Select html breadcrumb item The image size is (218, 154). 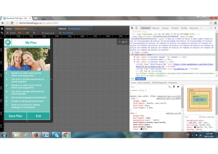(132, 79)
